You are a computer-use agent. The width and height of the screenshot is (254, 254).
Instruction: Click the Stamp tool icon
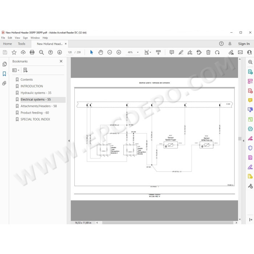coord(199,52)
